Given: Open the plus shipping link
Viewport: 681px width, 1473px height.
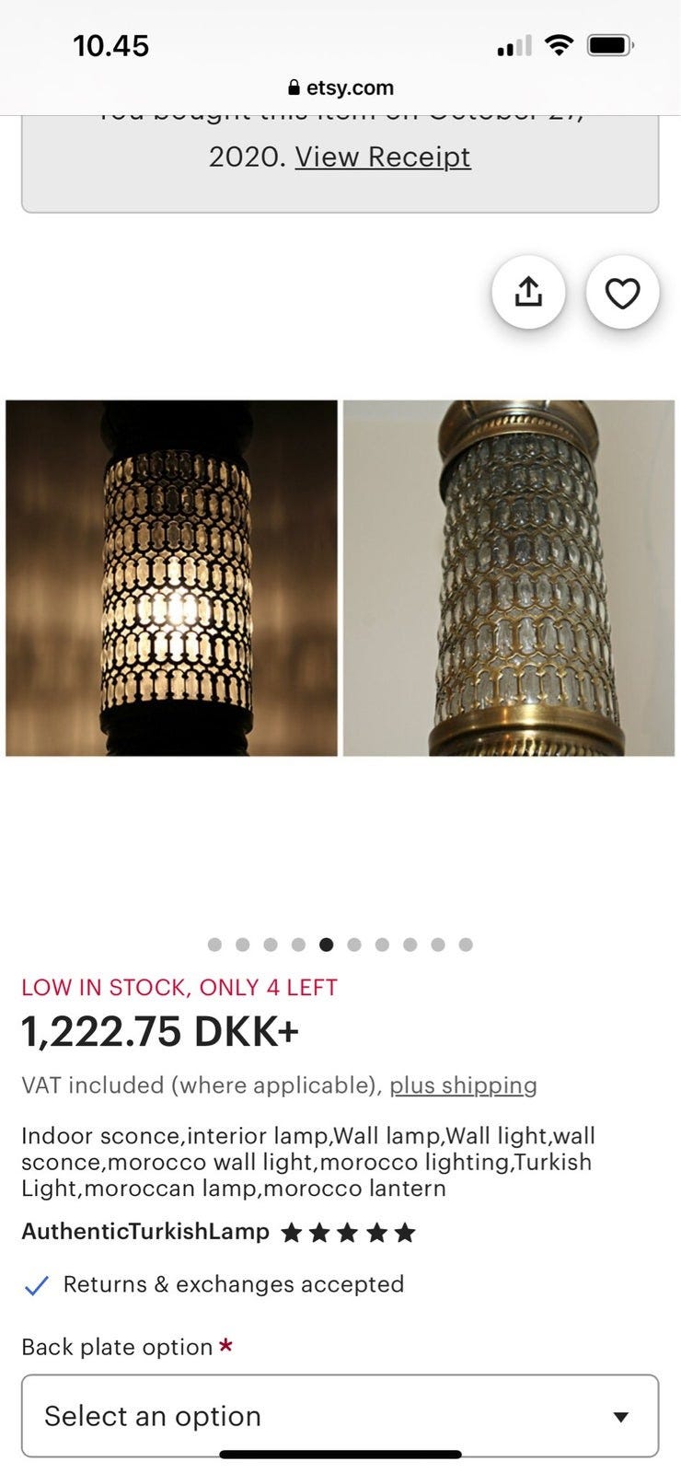Looking at the screenshot, I should point(463,1085).
